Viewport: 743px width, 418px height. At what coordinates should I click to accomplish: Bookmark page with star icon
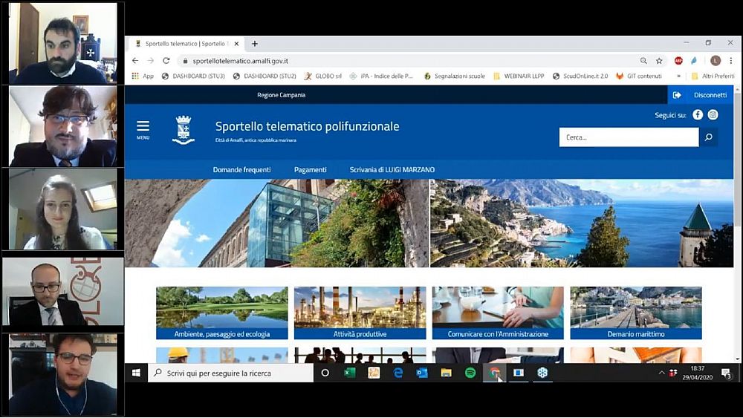(659, 61)
